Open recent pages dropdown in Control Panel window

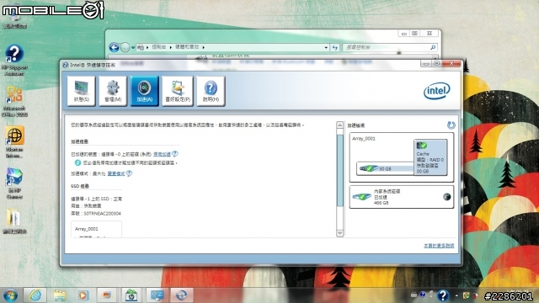point(133,47)
